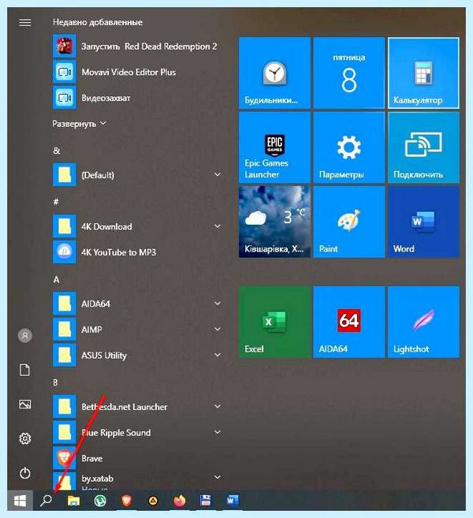
Task: Open the Epic Games Launcher tile
Action: coord(274,147)
